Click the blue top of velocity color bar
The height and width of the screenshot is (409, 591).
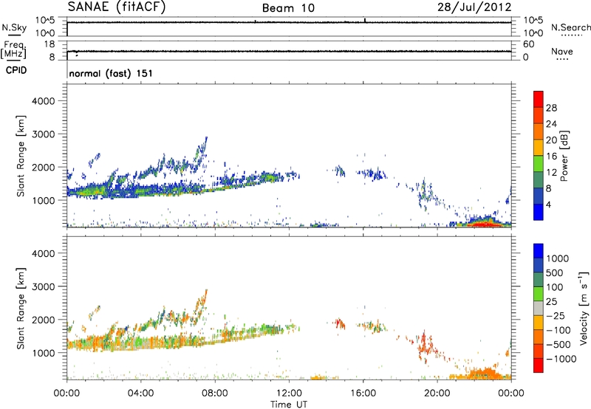[539, 251]
